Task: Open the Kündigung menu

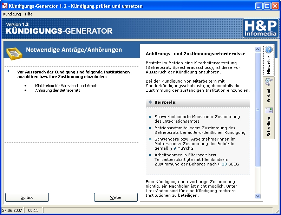Action: (12, 14)
